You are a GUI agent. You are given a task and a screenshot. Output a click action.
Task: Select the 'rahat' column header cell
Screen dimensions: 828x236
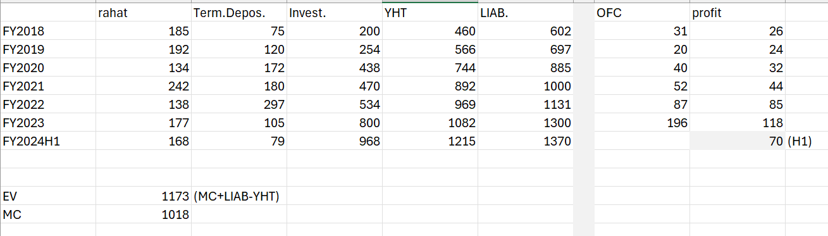coord(143,13)
